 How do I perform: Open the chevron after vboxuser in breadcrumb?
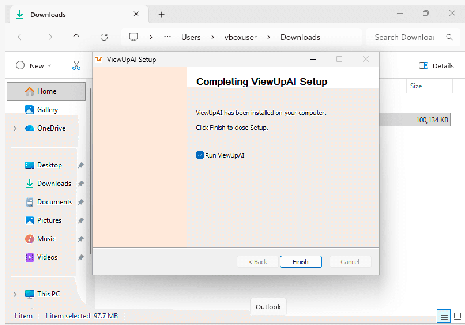(268, 37)
